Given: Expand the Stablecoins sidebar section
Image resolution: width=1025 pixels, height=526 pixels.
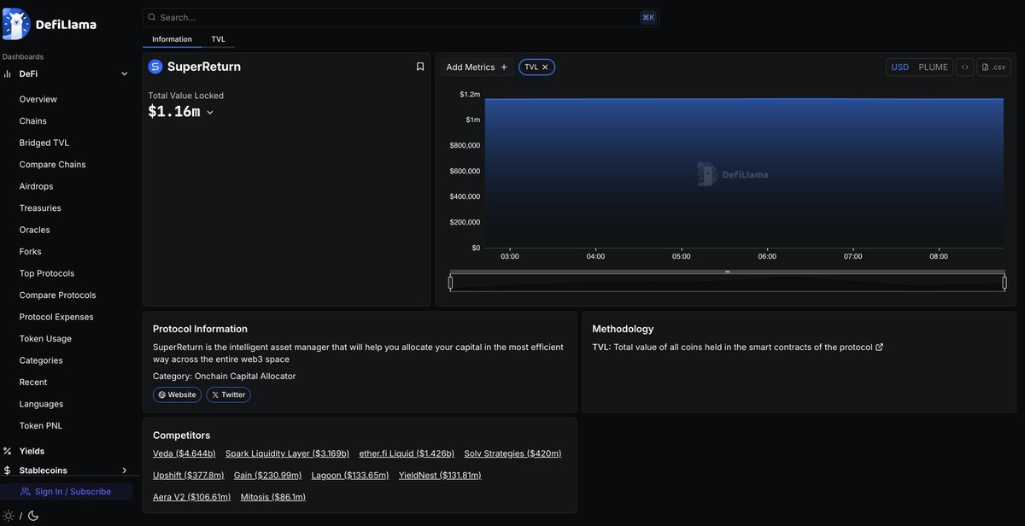Looking at the screenshot, I should click(125, 470).
